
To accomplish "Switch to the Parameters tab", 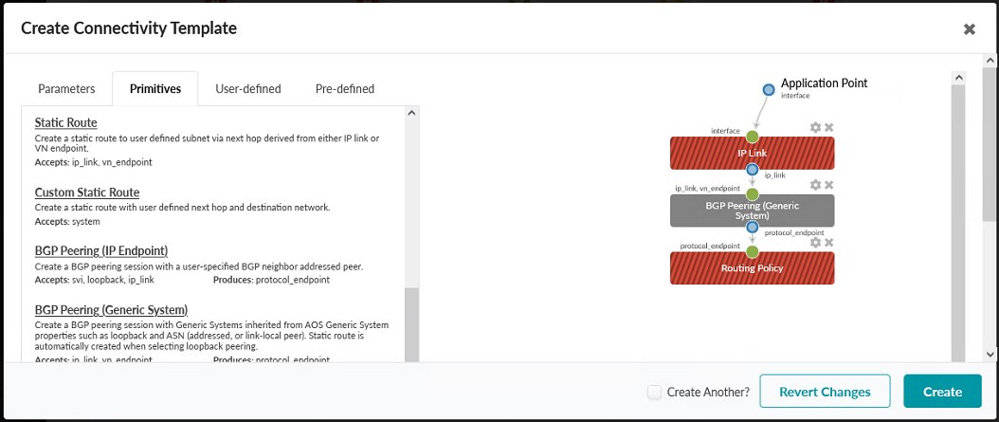I will [66, 89].
